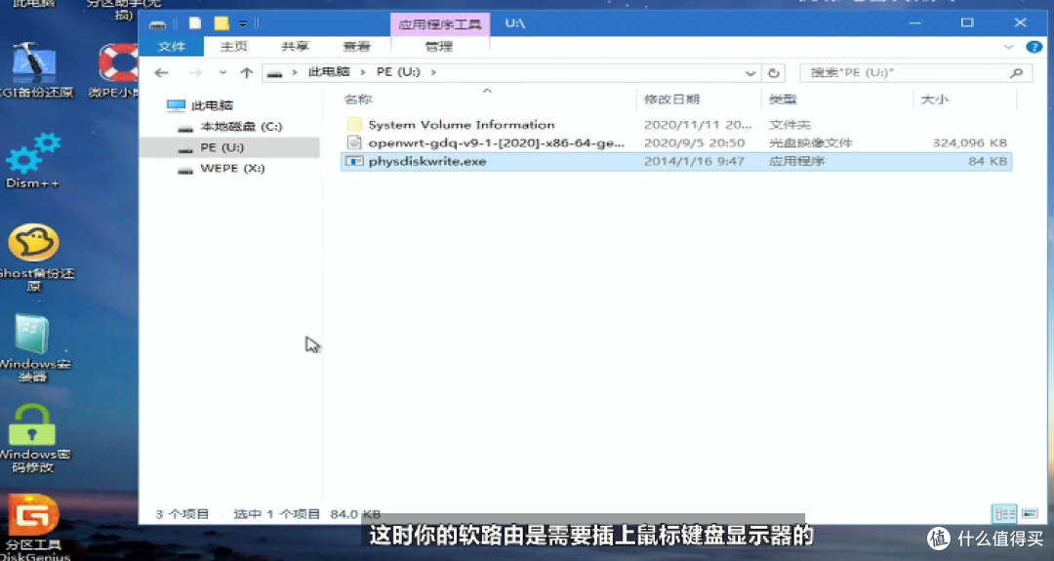The height and width of the screenshot is (561, 1054).
Task: Click the yellow folder quick access icon
Action: coord(222,23)
